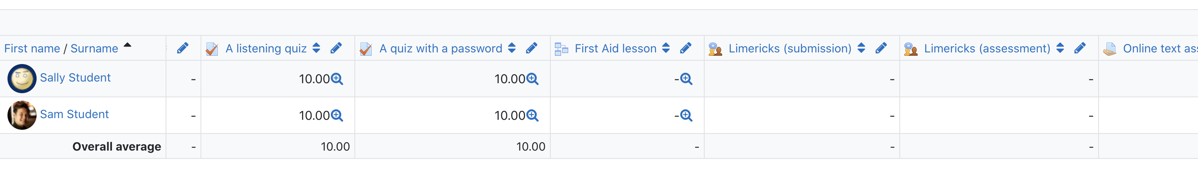
Task: Open Sally Student's profile link
Action: (x=75, y=78)
